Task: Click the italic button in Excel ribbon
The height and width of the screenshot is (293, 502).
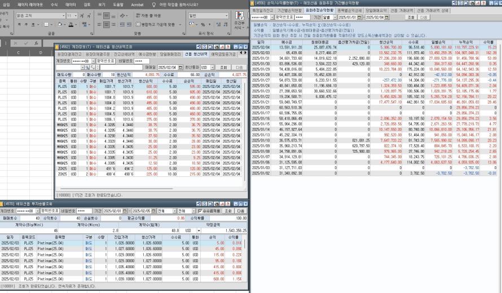Action: [x=26, y=24]
